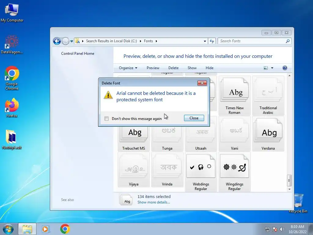This screenshot has width=313, height=235.
Task: Click the search magnifier icon
Action: click(288, 41)
